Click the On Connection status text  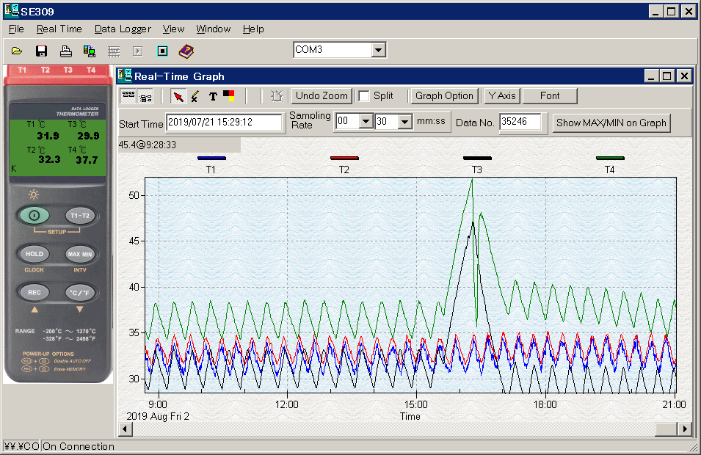tap(79, 446)
